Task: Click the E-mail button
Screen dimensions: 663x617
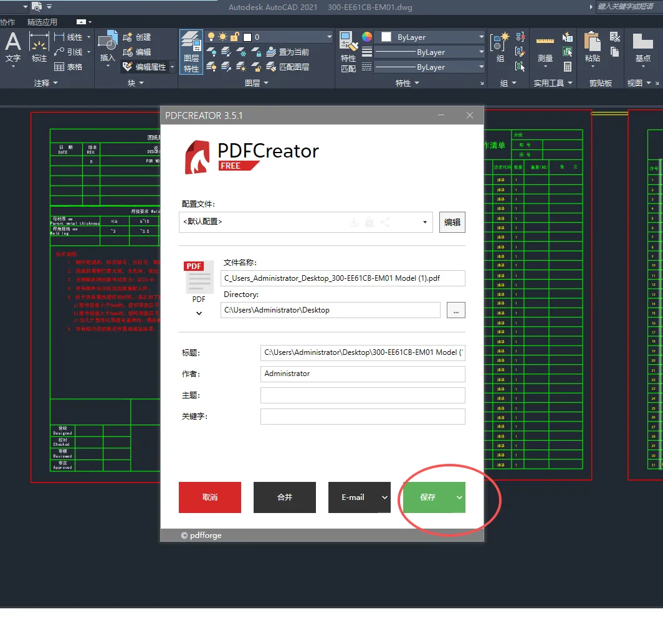Action: click(353, 497)
